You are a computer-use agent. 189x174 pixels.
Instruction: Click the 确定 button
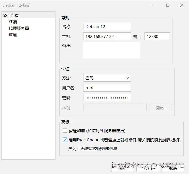[123, 168]
